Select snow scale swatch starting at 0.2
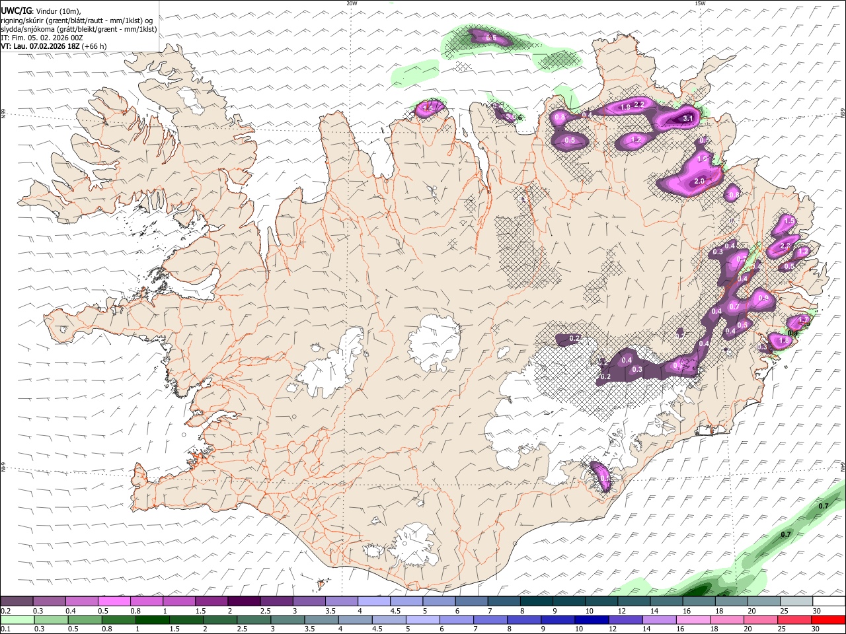Viewport: 846px width, 634px height. (x=17, y=601)
